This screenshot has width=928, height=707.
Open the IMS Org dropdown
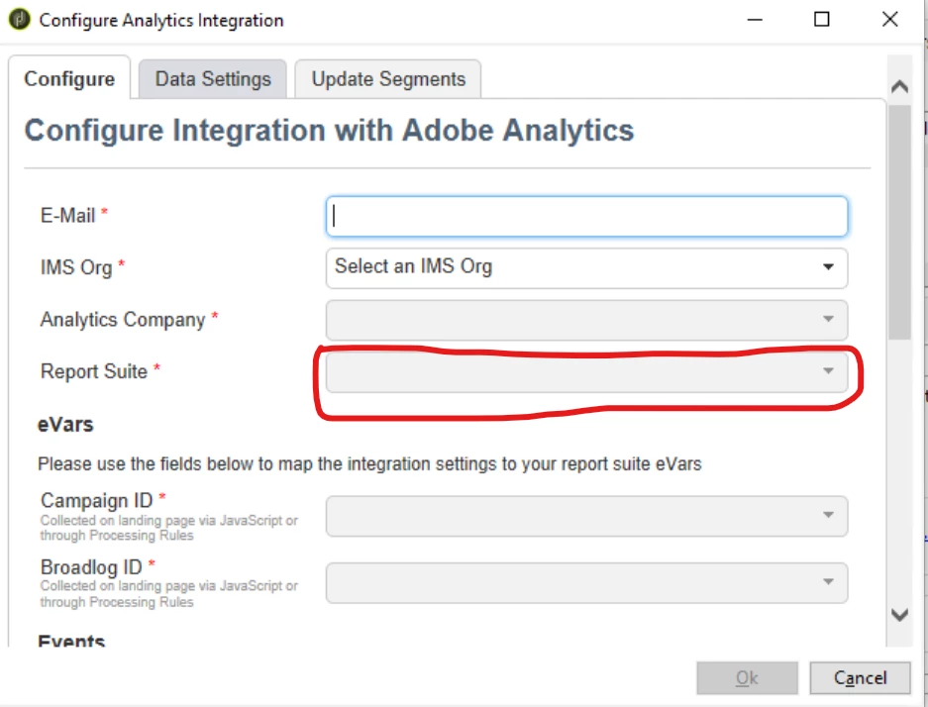[x=586, y=266]
